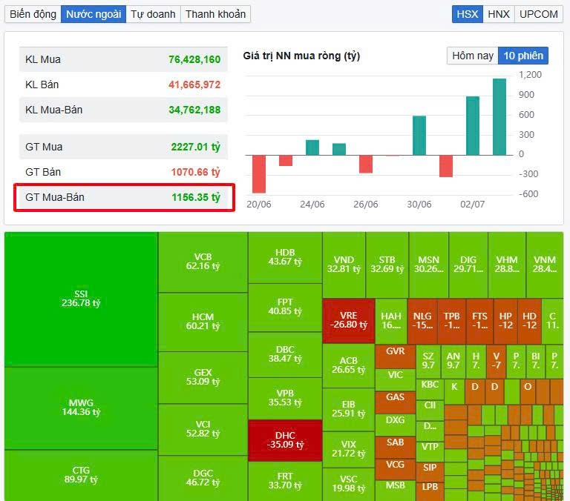Viewport: 570px width, 501px height.
Task: Click the green bar above 30/06
Action: click(419, 136)
